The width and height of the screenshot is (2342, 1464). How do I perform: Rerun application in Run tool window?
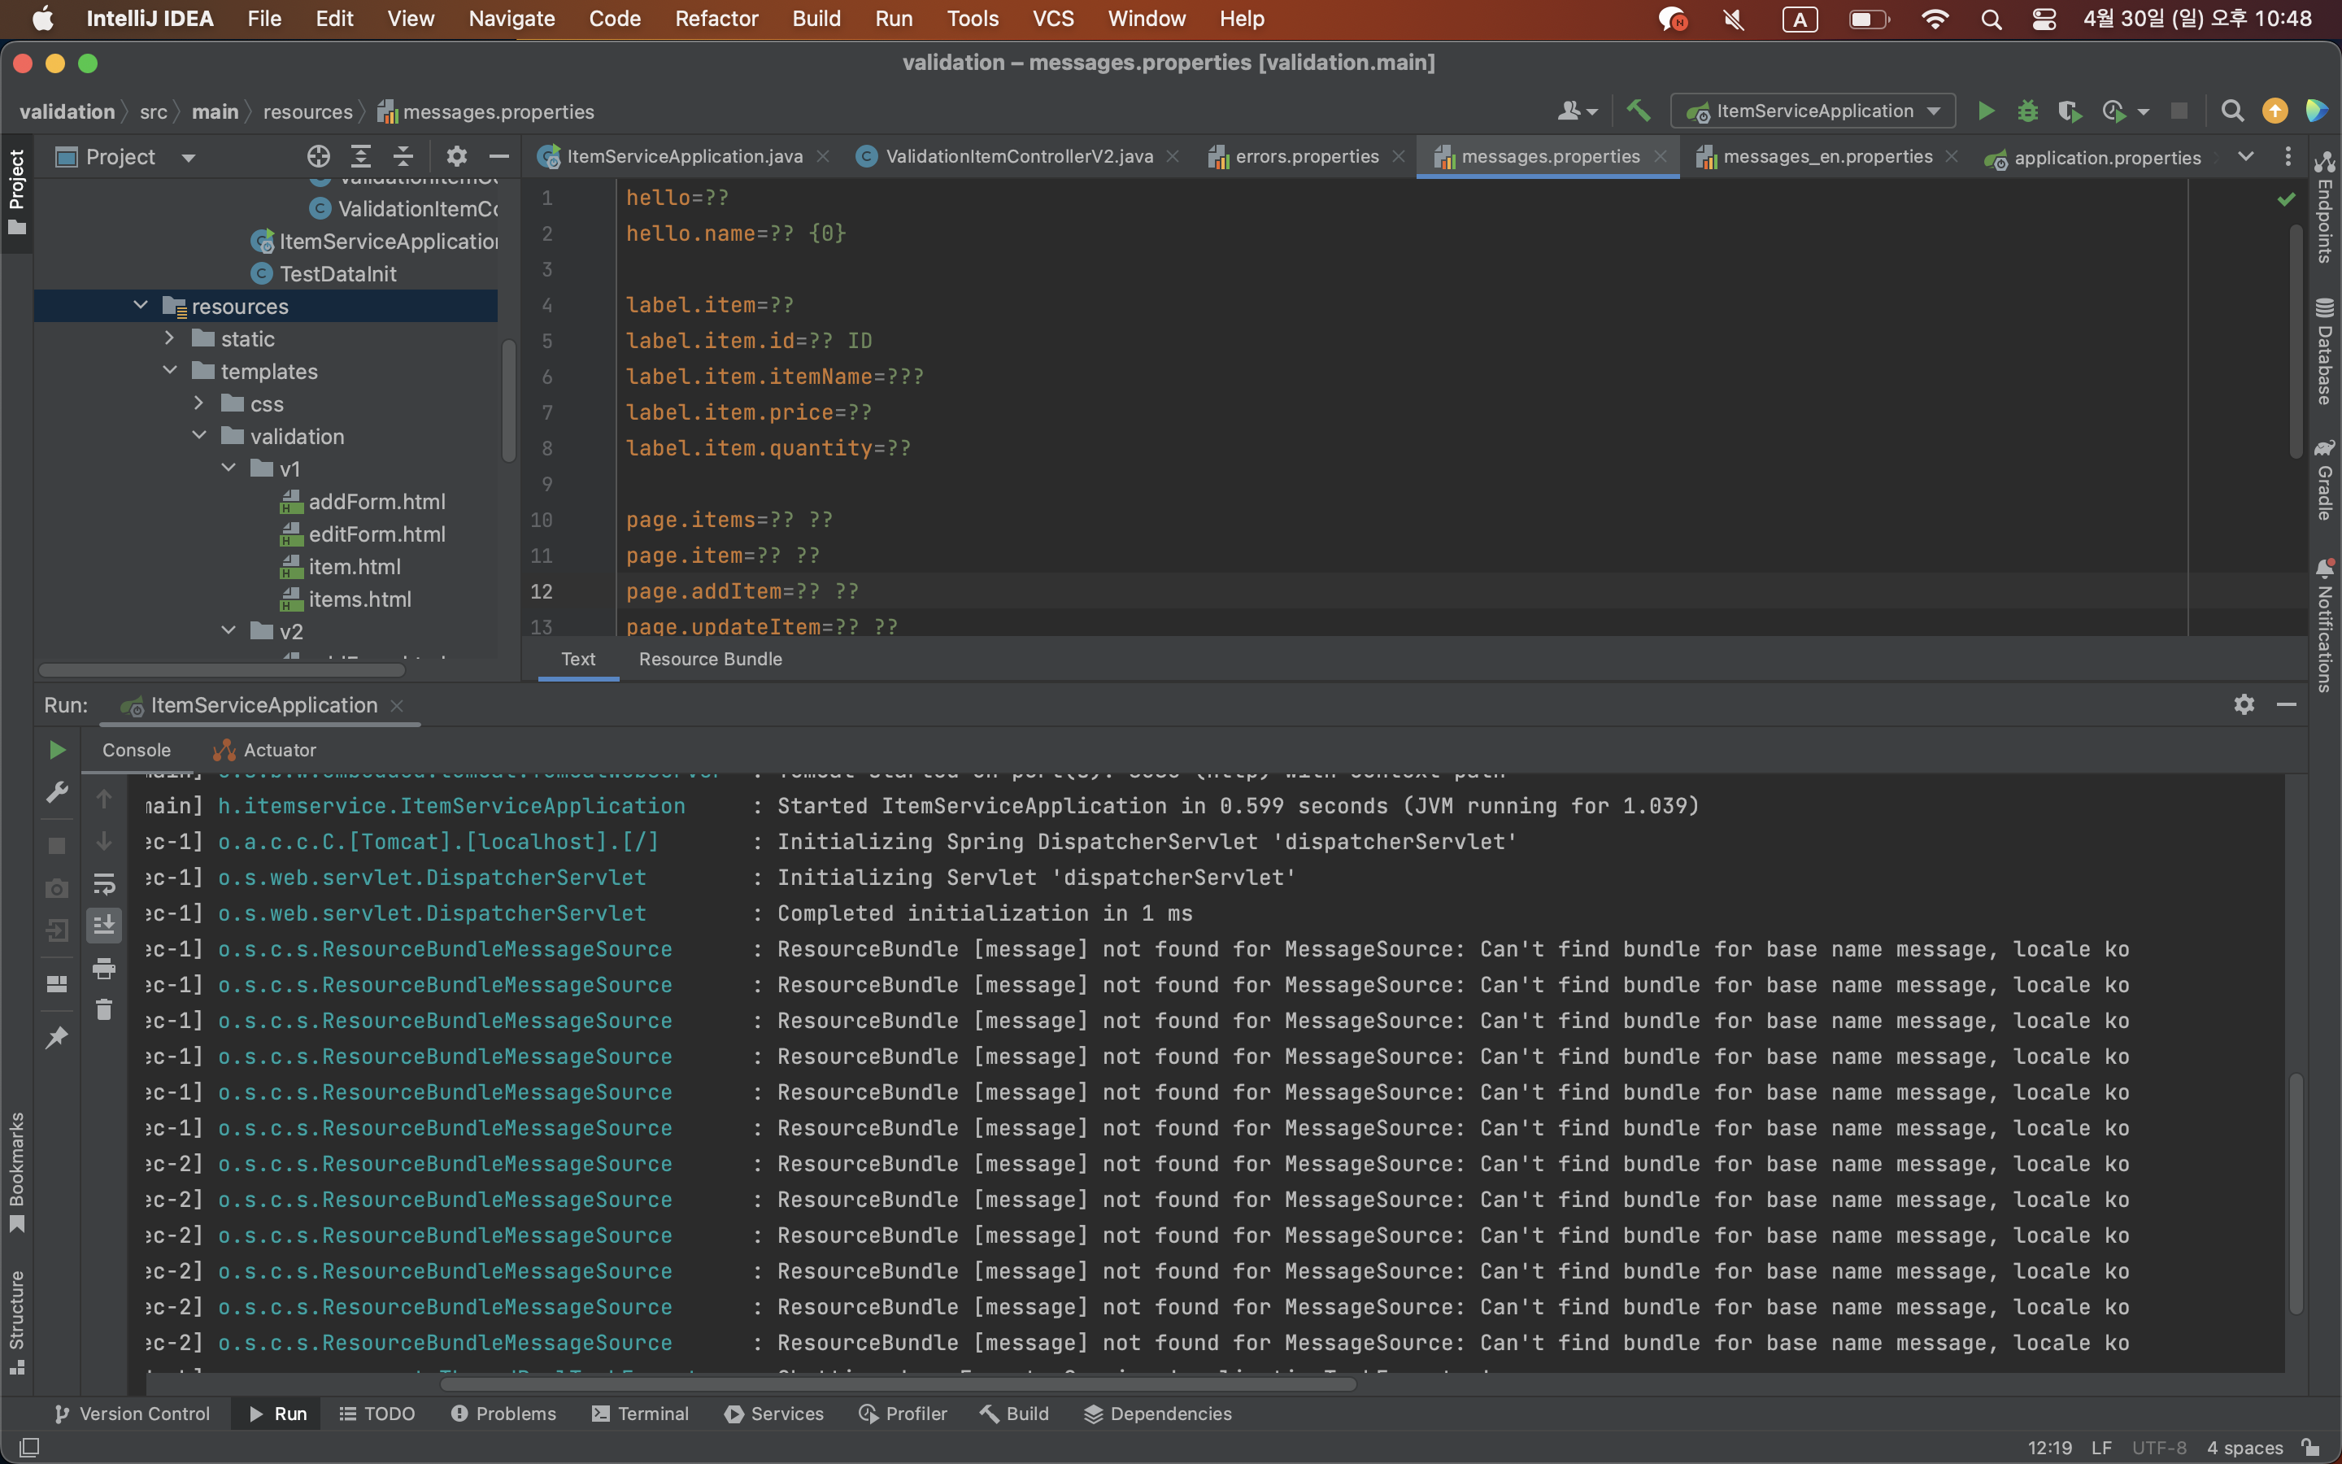tap(57, 751)
